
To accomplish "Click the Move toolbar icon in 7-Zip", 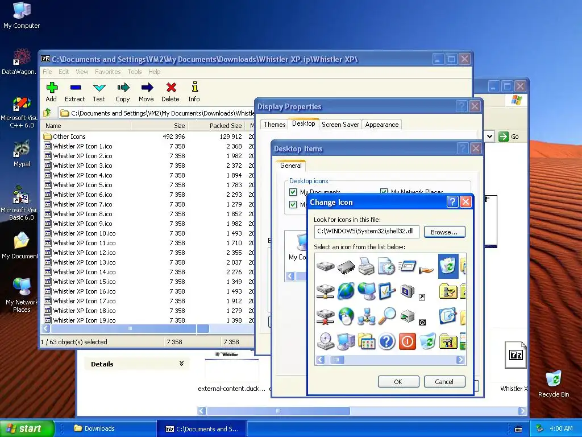I will [x=146, y=92].
